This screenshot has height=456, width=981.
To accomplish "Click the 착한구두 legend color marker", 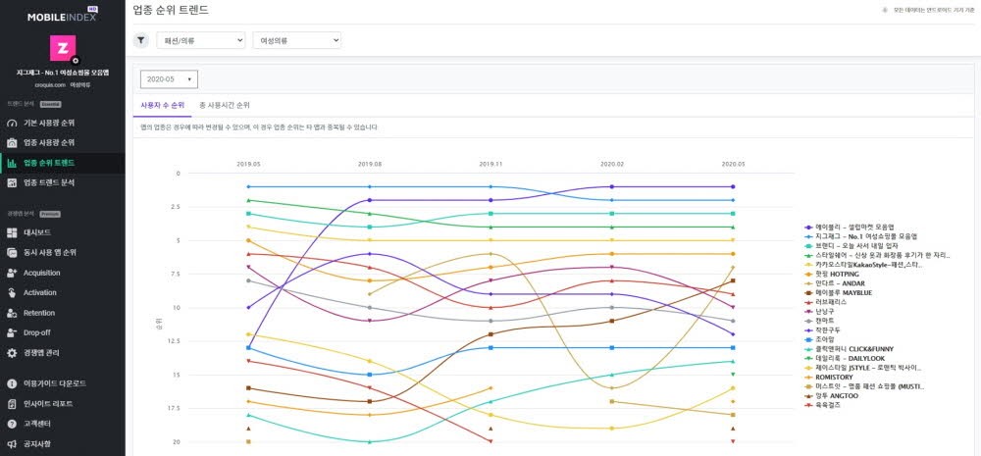I will (x=808, y=330).
